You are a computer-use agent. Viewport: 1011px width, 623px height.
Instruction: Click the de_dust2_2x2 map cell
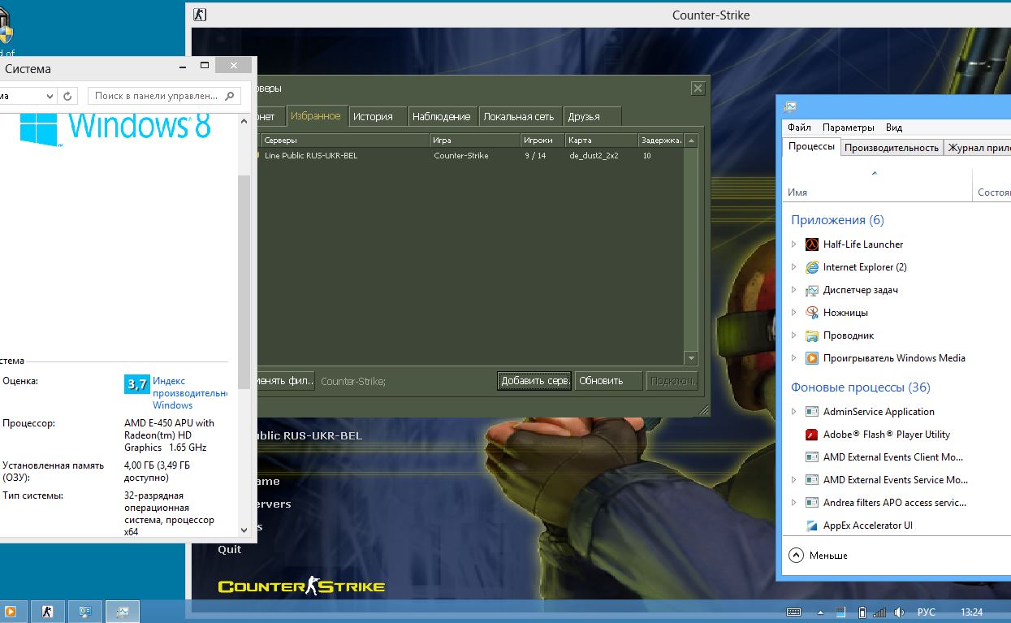pyautogui.click(x=594, y=156)
